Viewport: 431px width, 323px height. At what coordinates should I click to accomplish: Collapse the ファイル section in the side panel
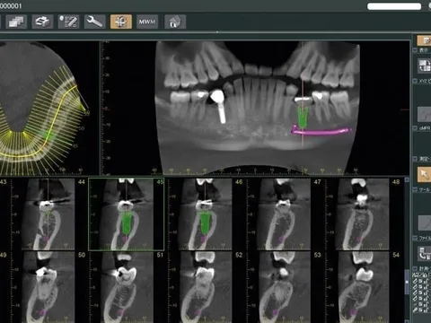coord(415,238)
